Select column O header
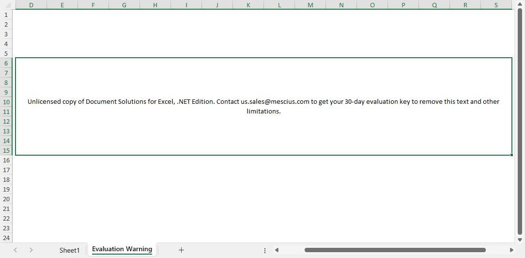The width and height of the screenshot is (525, 258). (372, 5)
